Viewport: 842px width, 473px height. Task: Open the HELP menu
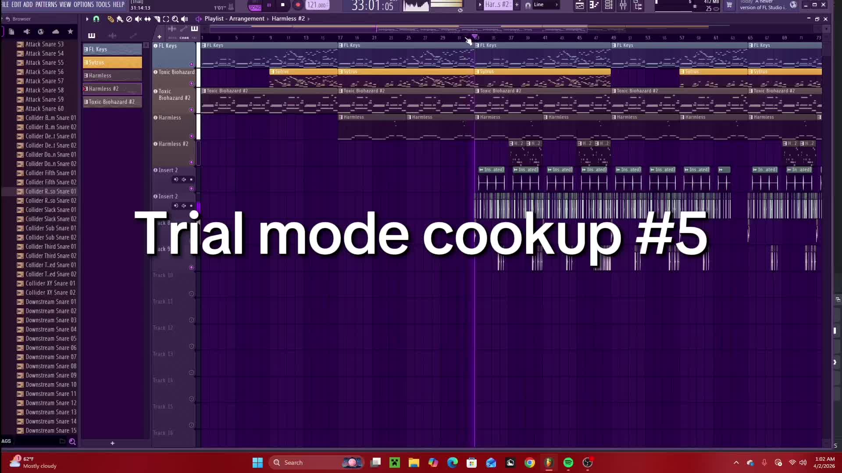pyautogui.click(x=118, y=4)
